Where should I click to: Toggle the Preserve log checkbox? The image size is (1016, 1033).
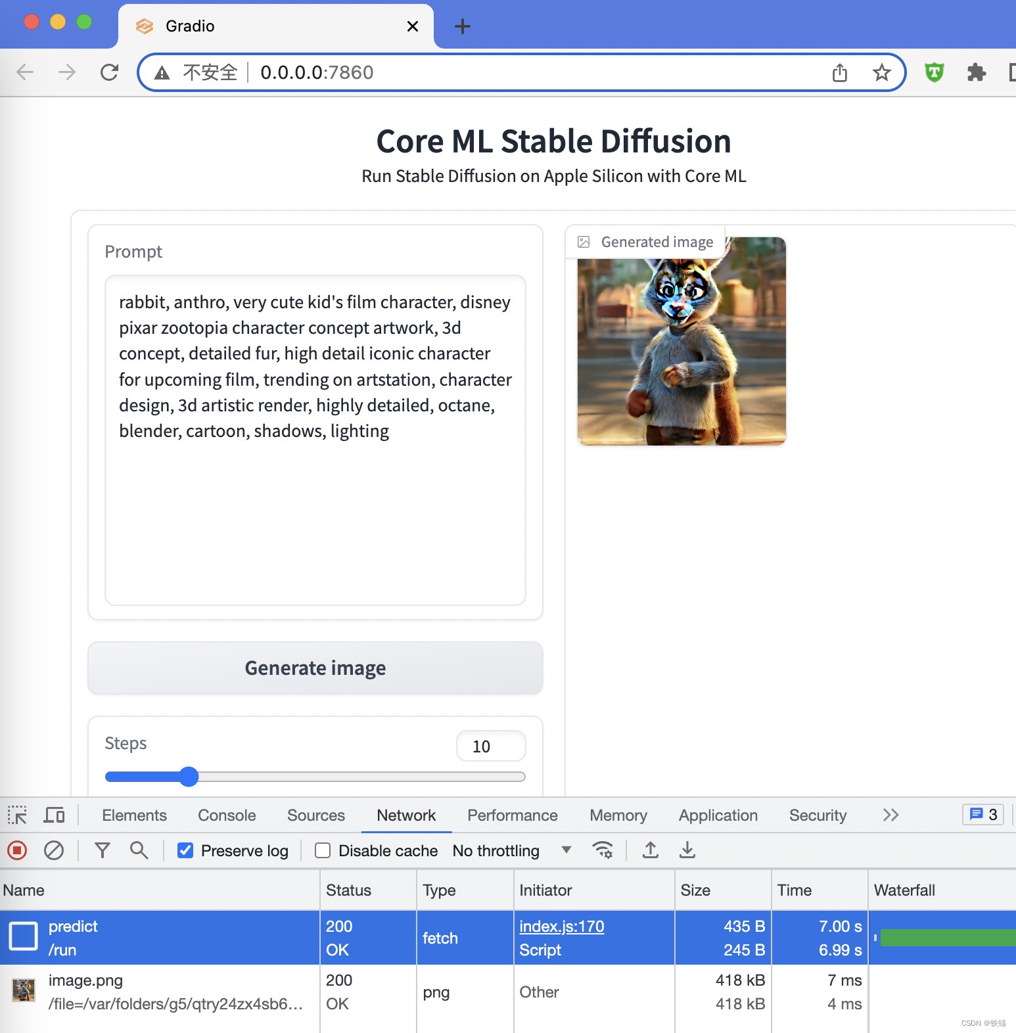[x=185, y=850]
